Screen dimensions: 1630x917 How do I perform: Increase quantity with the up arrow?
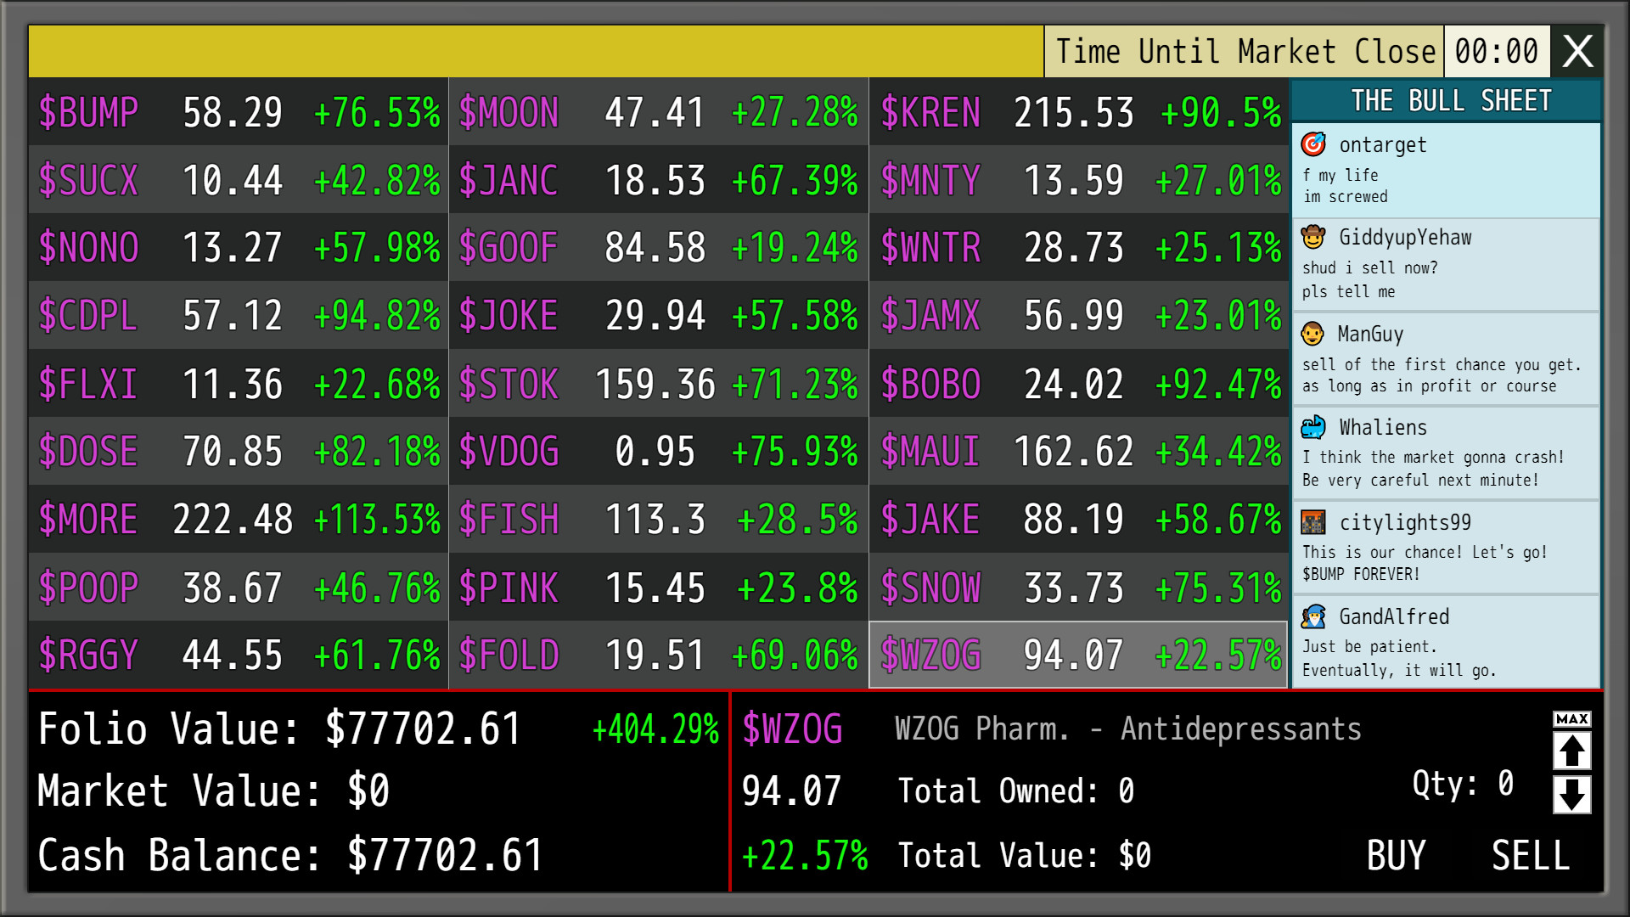[x=1571, y=751]
